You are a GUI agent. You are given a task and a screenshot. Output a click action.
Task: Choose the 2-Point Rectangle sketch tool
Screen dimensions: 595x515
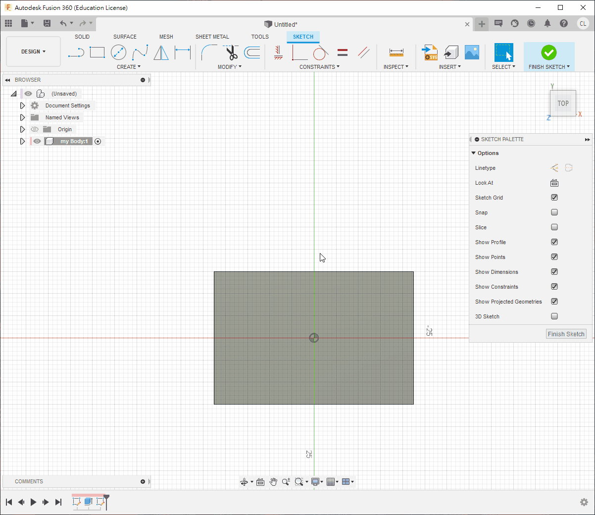(97, 52)
